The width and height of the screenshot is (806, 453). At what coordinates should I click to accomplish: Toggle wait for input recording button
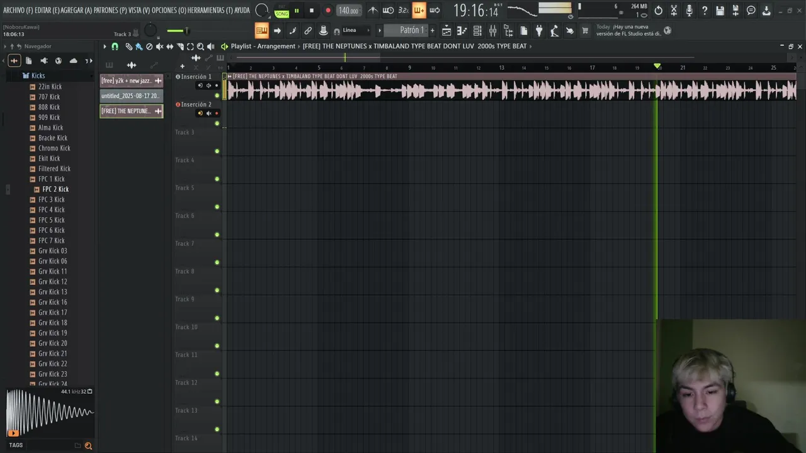click(x=388, y=10)
